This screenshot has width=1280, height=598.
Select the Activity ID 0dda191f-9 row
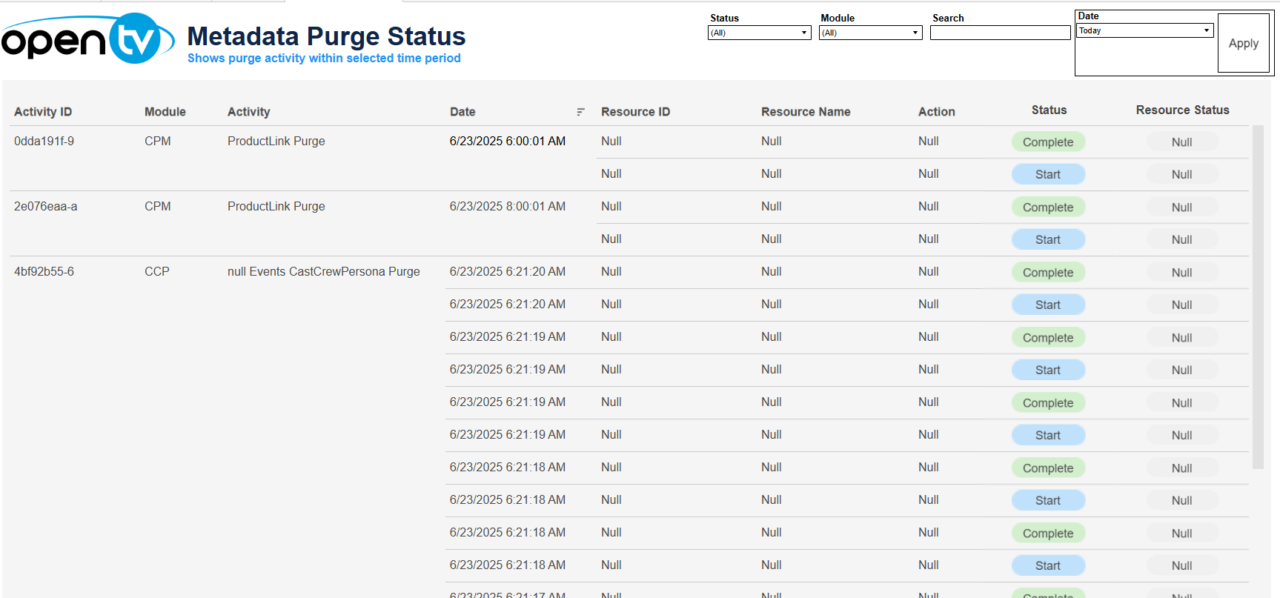(x=44, y=142)
